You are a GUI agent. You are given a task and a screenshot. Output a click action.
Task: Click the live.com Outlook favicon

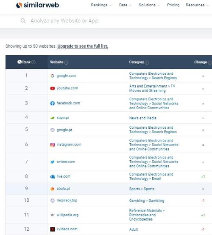click(x=52, y=176)
